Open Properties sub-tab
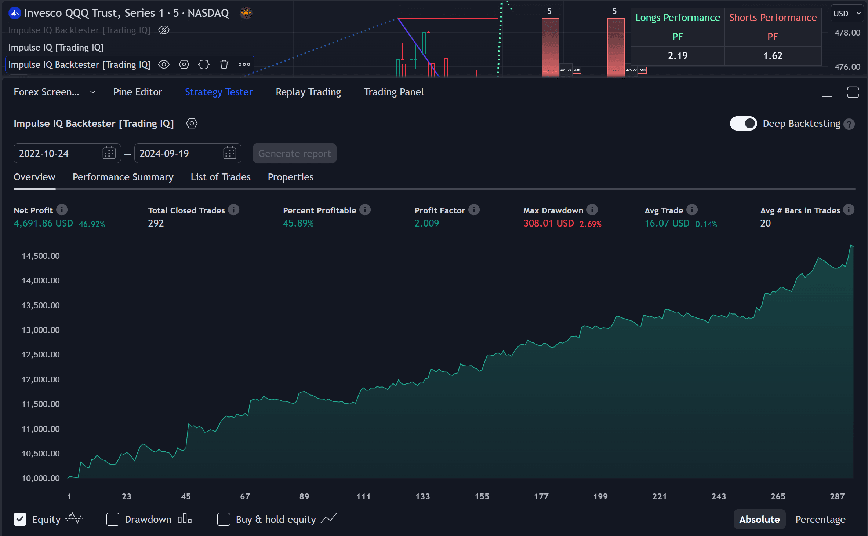 [291, 177]
